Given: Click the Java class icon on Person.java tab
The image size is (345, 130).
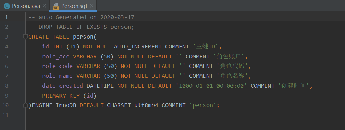Looking at the screenshot, I should pos(7,6).
